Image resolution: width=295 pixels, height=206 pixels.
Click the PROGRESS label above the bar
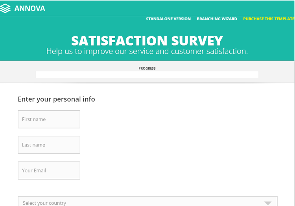(x=147, y=69)
